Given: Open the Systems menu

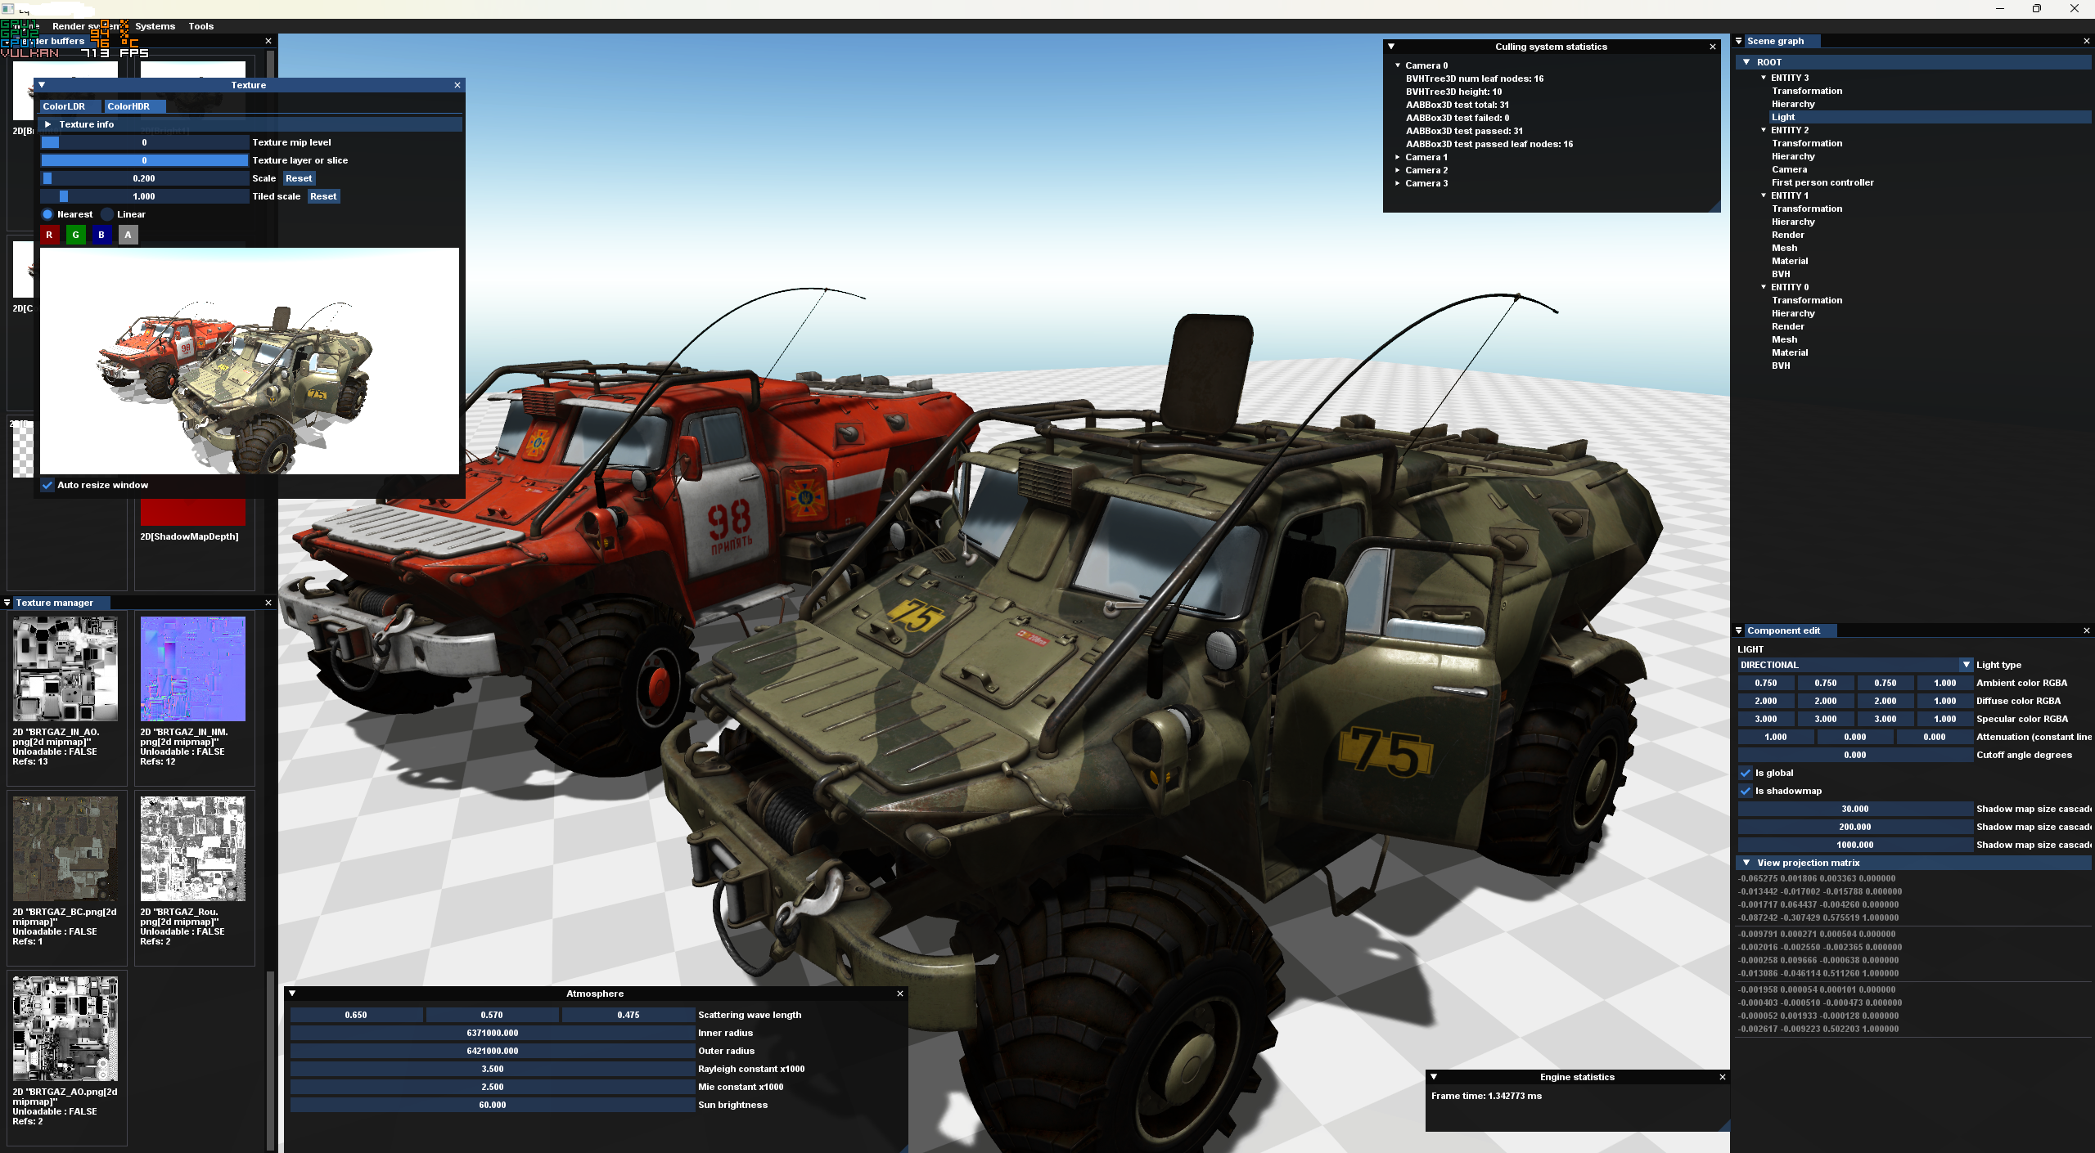Looking at the screenshot, I should click(x=155, y=26).
